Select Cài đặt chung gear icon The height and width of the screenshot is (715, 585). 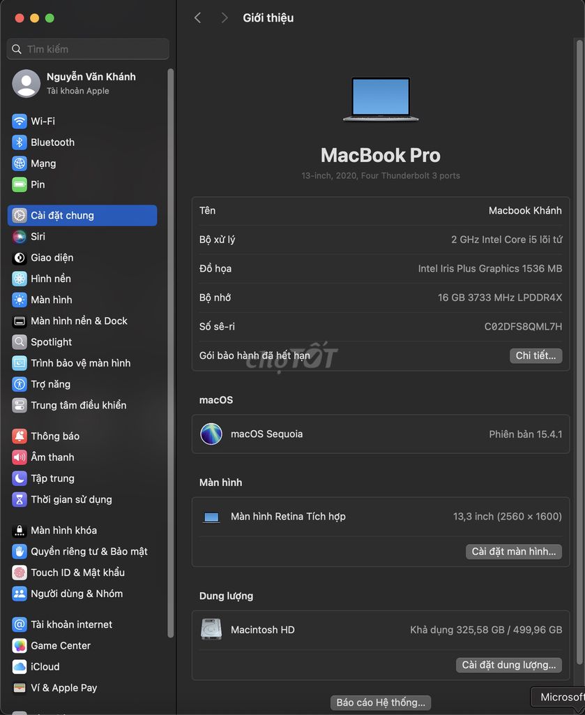19,215
